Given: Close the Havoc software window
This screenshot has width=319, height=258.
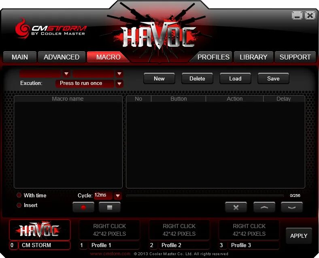Looking at the screenshot, I should click(310, 15).
